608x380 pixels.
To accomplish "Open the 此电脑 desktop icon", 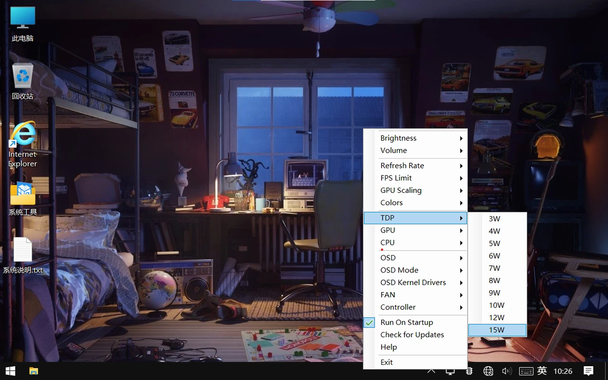I will pyautogui.click(x=22, y=23).
